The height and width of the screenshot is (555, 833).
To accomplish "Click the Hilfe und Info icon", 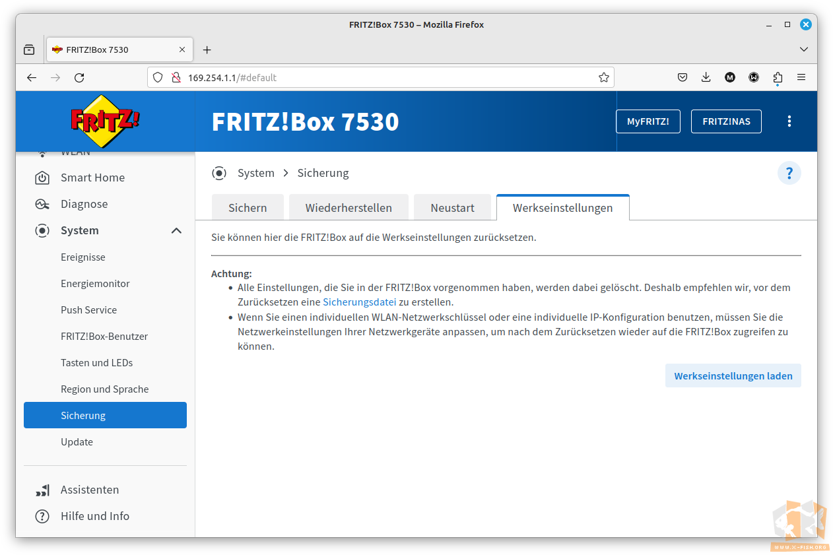I will (x=42, y=516).
